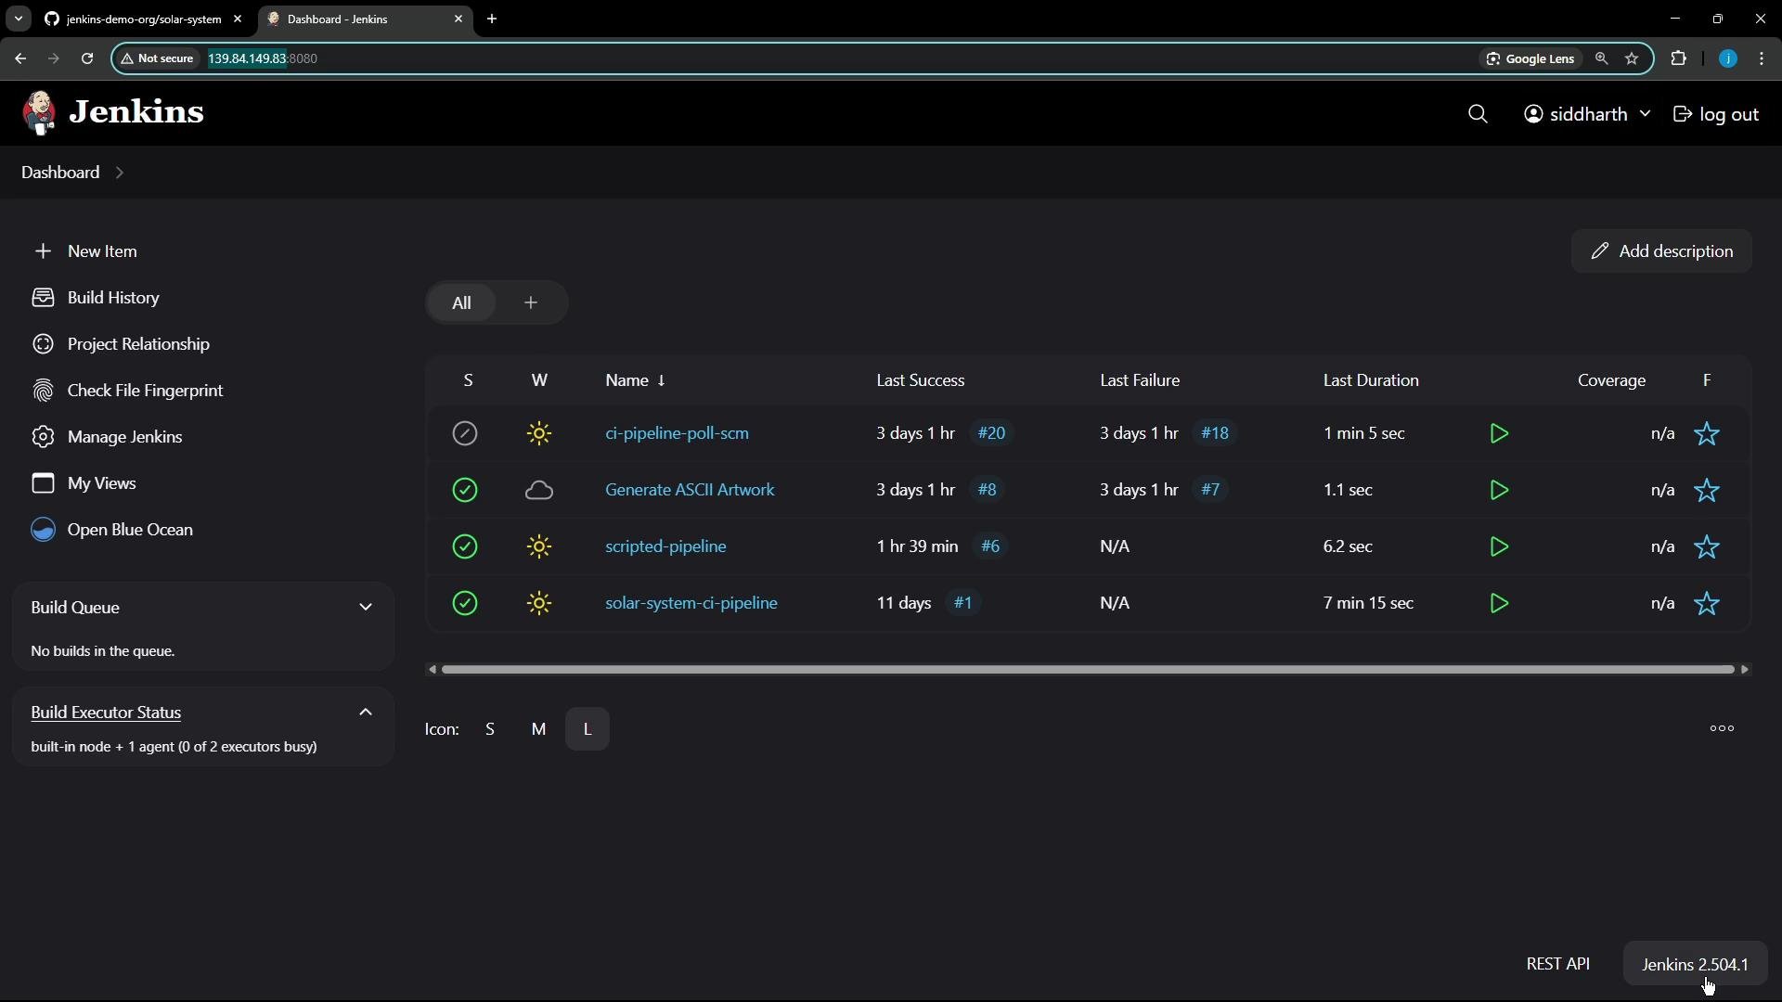The width and height of the screenshot is (1782, 1002).
Task: Open the Jenkins search icon
Action: 1479,114
